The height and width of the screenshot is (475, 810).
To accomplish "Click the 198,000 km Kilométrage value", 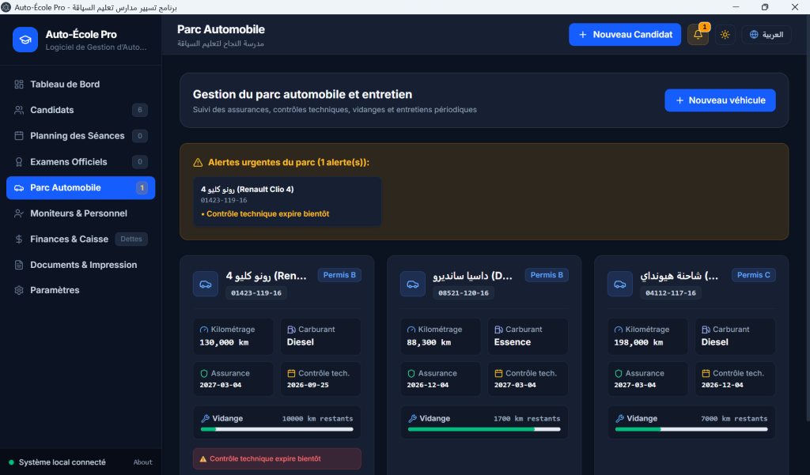I will click(x=638, y=342).
